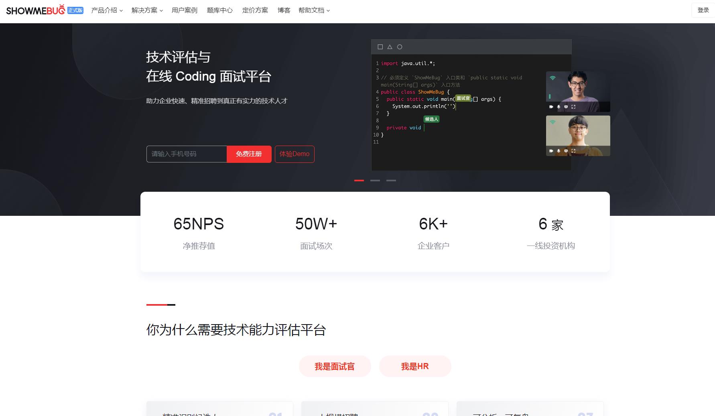This screenshot has height=416, width=715.
Task: Click Wi-Fi signal icon on top video thumbnail
Action: [552, 78]
